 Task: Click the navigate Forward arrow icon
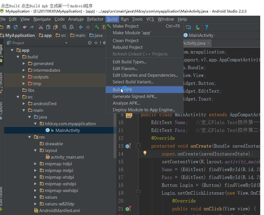(88, 27)
